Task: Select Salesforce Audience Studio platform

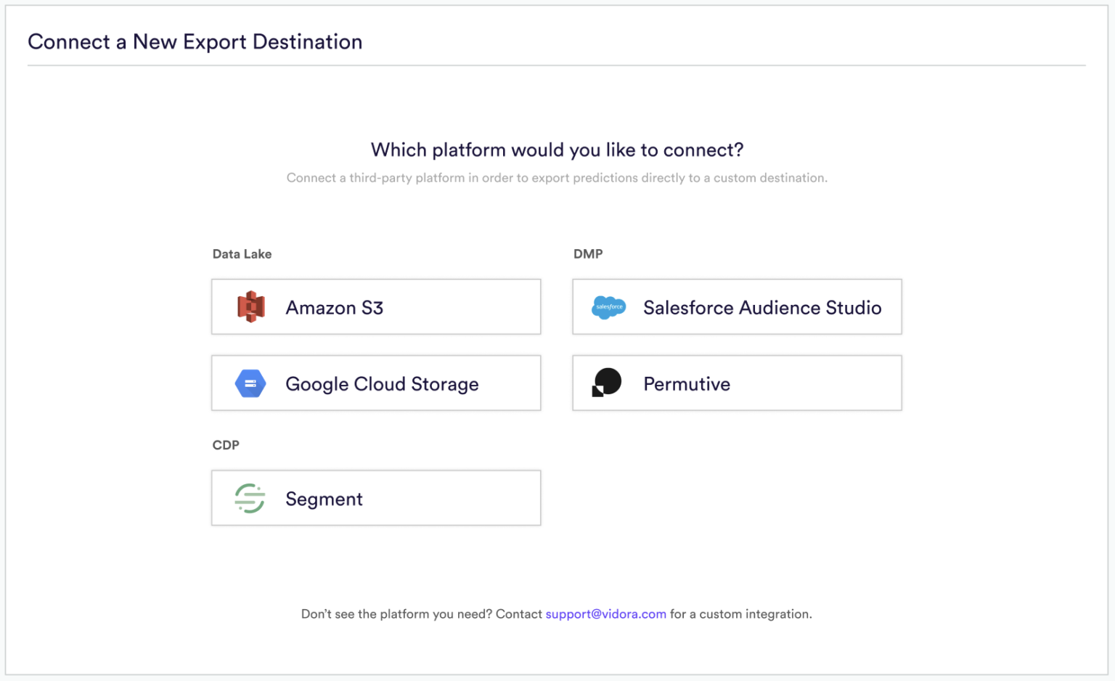Action: point(736,307)
